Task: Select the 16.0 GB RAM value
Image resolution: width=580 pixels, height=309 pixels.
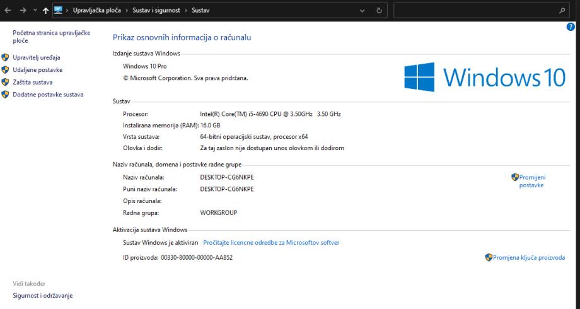Action: coord(210,125)
